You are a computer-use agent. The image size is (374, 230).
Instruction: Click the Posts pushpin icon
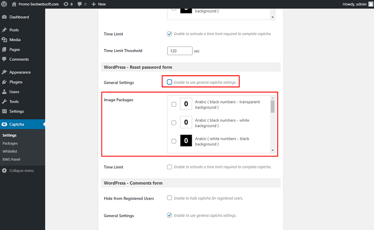[x=4, y=30]
